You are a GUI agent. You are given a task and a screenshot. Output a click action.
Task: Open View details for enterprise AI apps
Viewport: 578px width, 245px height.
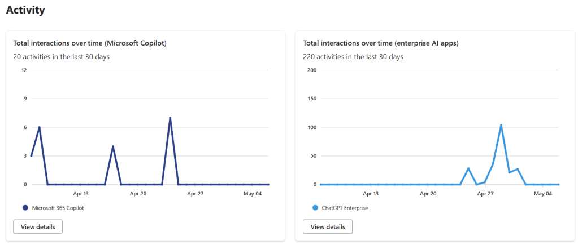328,226
